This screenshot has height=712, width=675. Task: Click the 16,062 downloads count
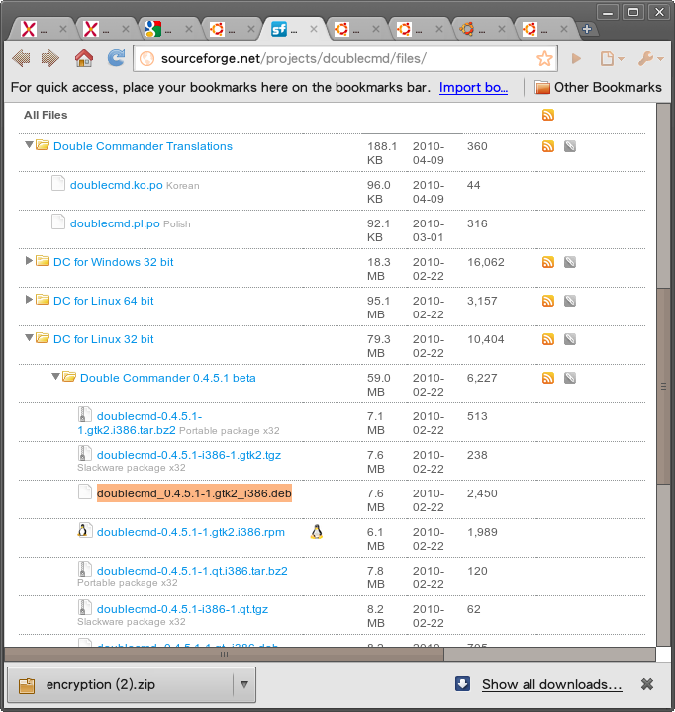(x=485, y=262)
